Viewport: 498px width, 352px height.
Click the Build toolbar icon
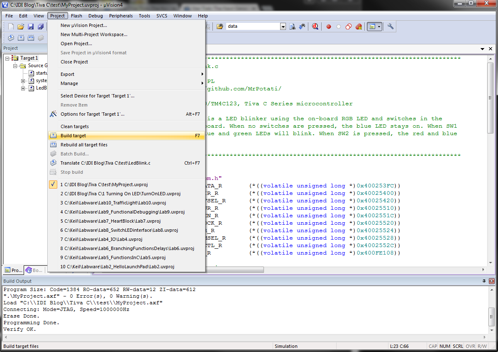pos(21,38)
